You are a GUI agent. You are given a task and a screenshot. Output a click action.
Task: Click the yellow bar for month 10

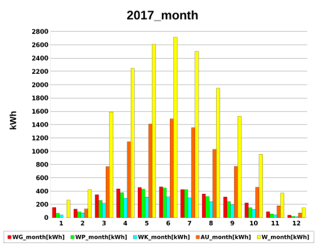click(x=261, y=186)
